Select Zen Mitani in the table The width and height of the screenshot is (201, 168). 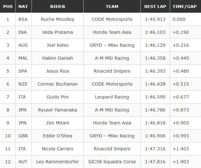[x=57, y=123]
